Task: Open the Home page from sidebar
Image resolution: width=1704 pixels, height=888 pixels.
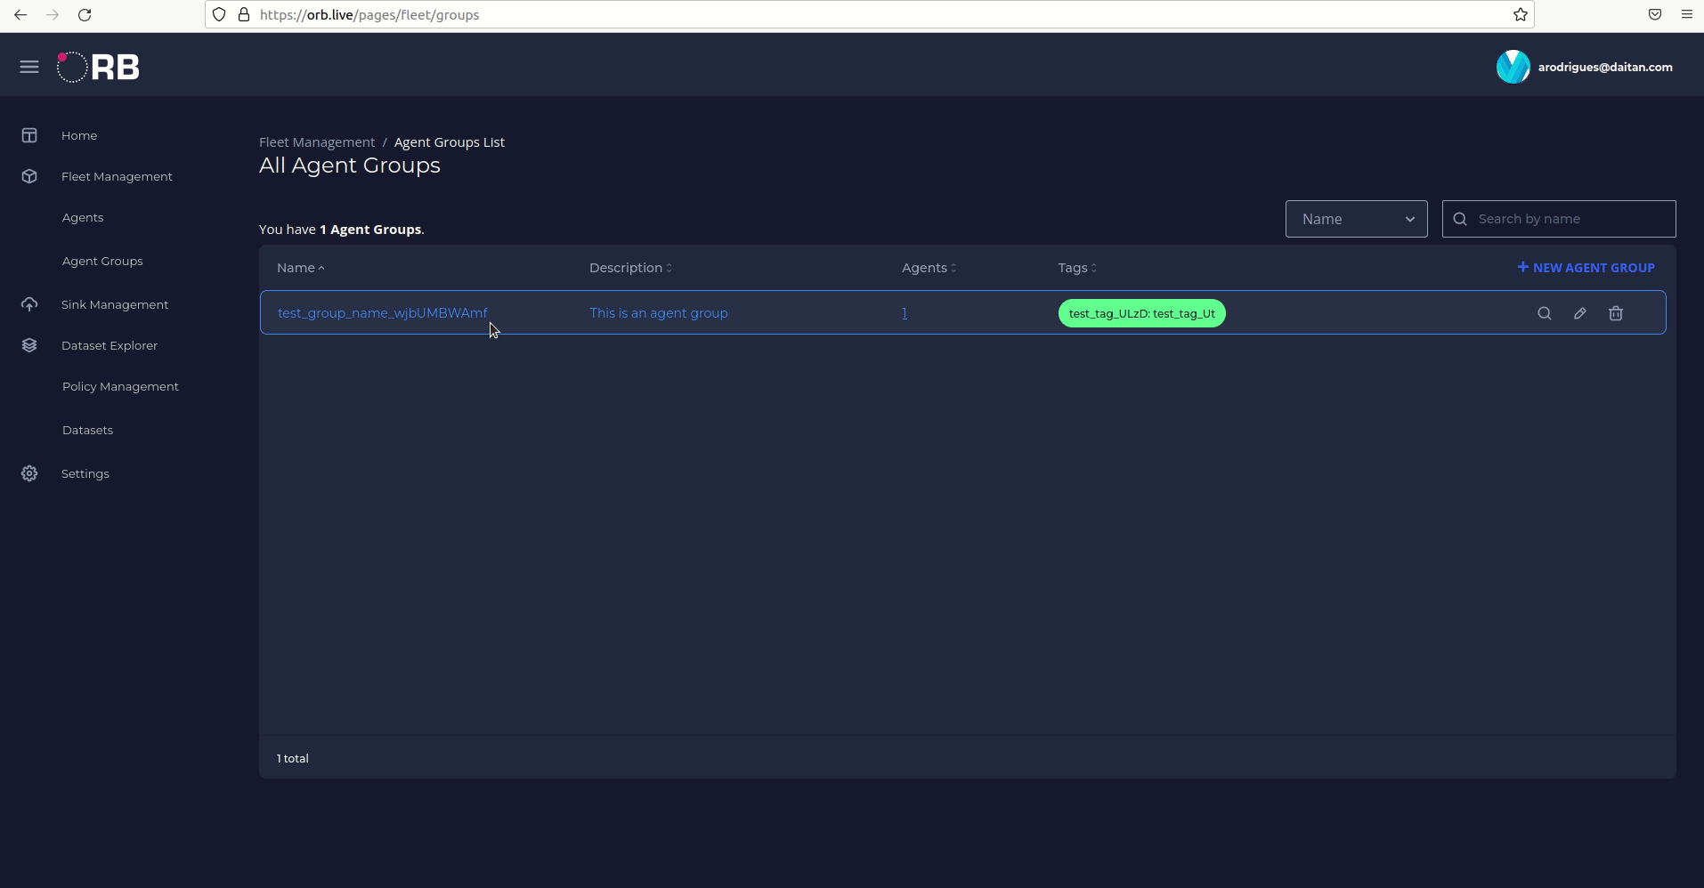Action: tap(78, 135)
